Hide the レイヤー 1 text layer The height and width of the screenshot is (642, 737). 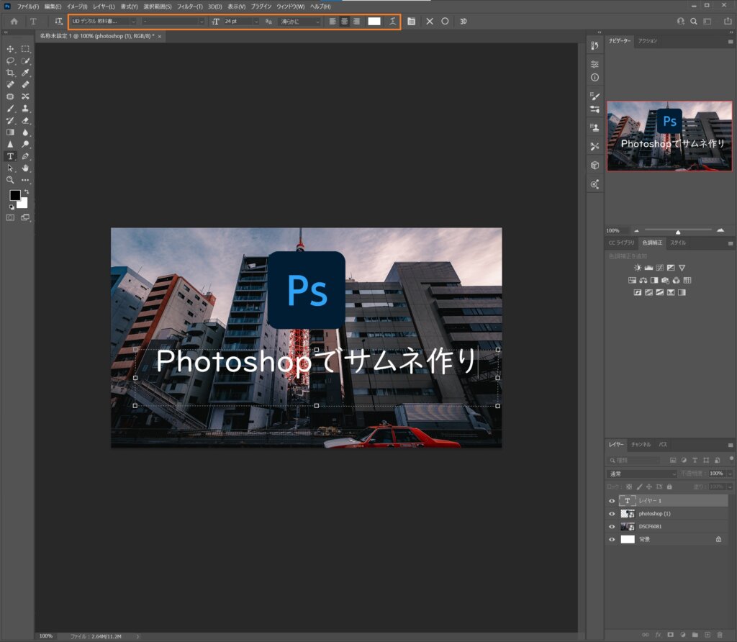612,501
